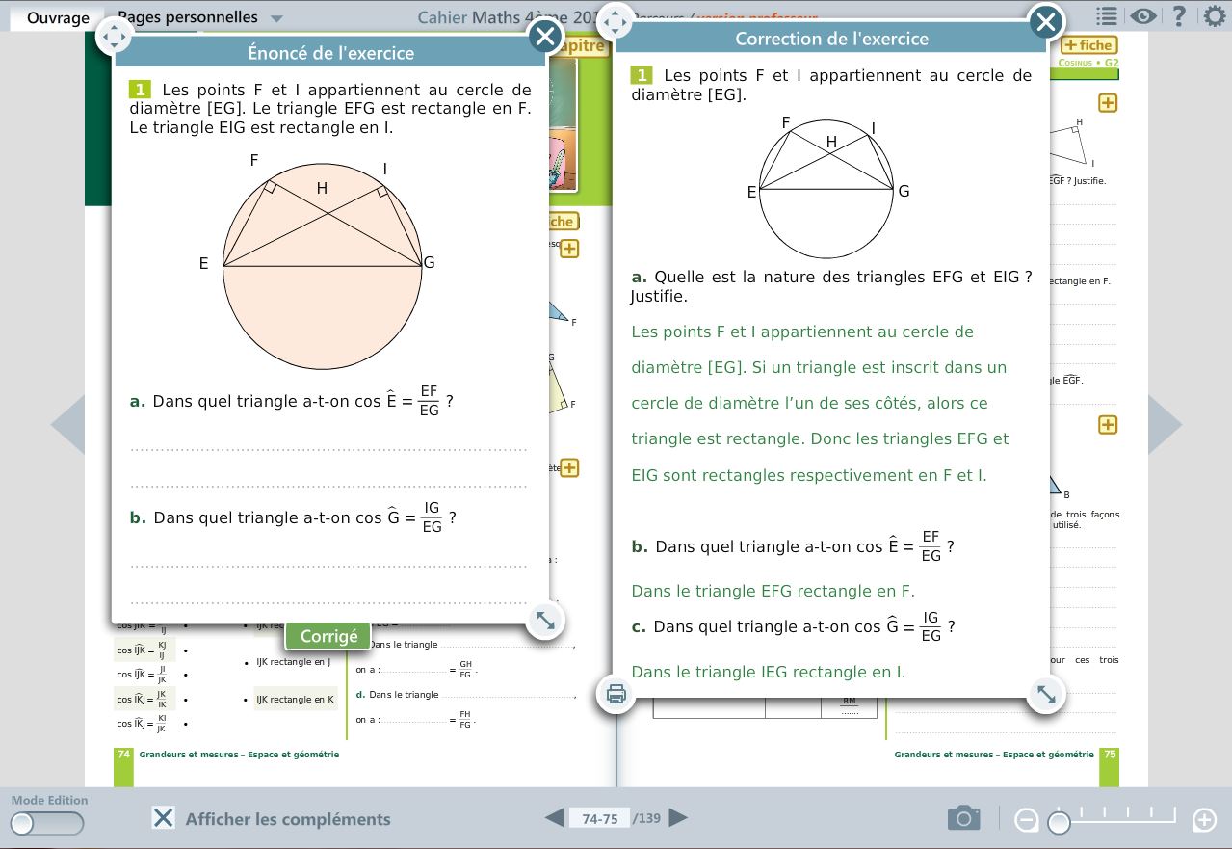The image size is (1232, 849).
Task: Click the print icon in correction popup
Action: (x=616, y=694)
